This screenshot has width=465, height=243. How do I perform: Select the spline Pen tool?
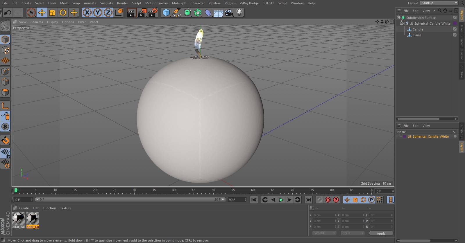(x=176, y=12)
